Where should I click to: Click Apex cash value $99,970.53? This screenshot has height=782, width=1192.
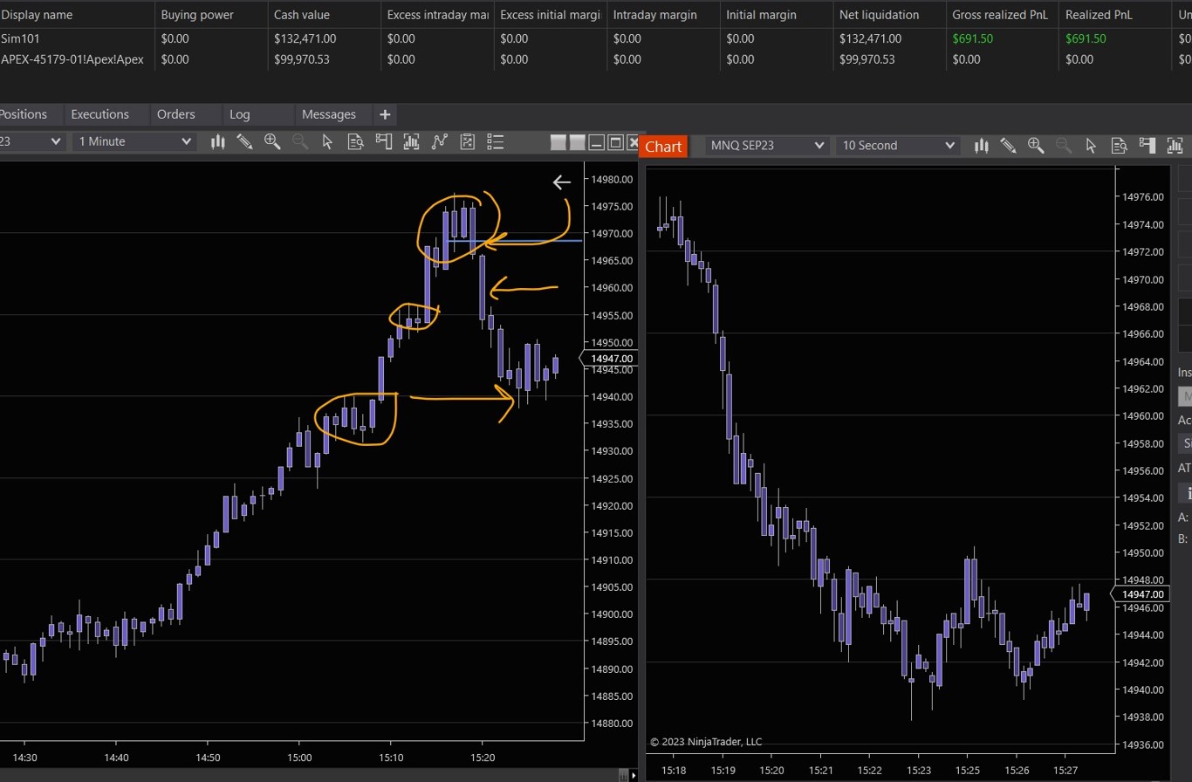(x=302, y=59)
